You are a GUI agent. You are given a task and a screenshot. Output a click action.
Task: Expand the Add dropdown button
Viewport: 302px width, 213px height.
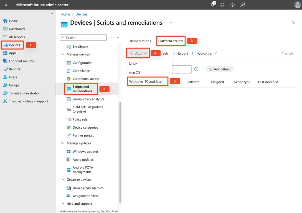(x=138, y=53)
